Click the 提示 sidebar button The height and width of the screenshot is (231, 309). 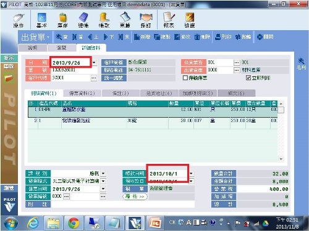(9, 58)
